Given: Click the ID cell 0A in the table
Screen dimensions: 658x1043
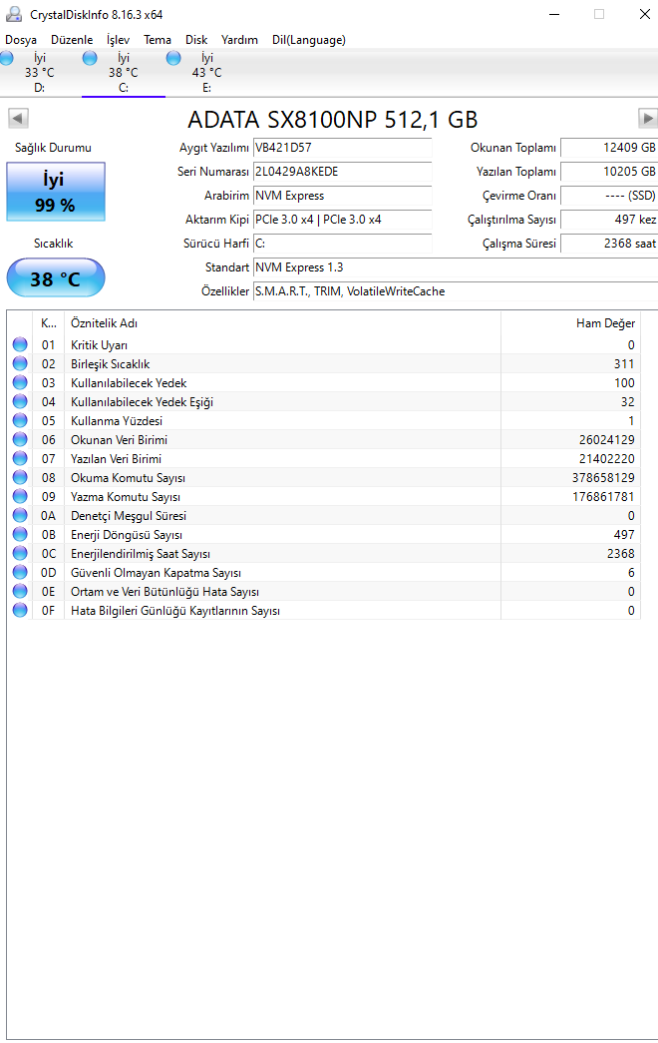Looking at the screenshot, I should (49, 516).
